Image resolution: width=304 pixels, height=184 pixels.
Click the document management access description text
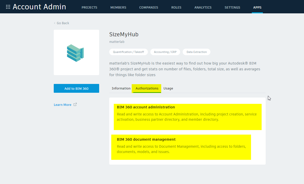181,149
